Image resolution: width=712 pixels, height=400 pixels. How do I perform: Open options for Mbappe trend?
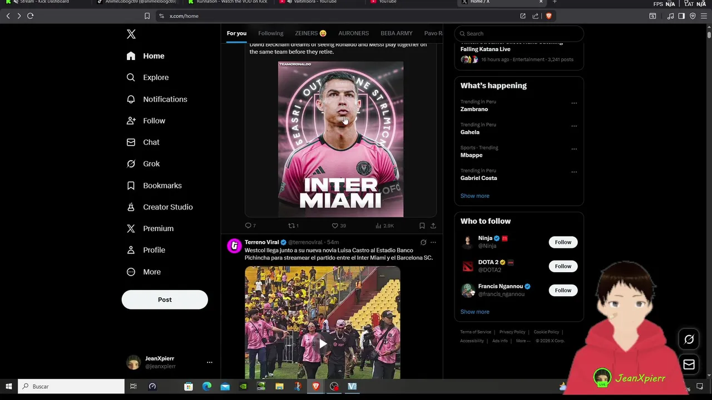click(574, 149)
